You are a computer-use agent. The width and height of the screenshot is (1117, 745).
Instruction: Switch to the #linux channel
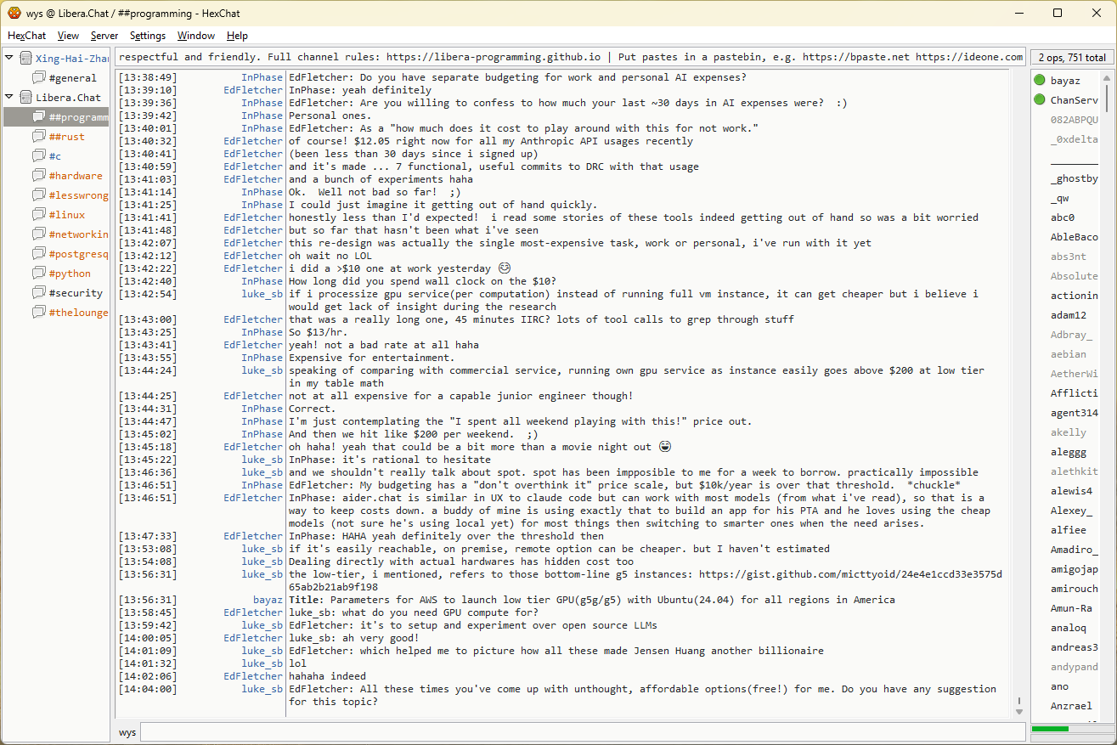(66, 215)
